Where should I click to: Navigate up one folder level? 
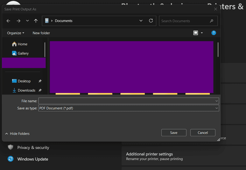[x=36, y=21]
